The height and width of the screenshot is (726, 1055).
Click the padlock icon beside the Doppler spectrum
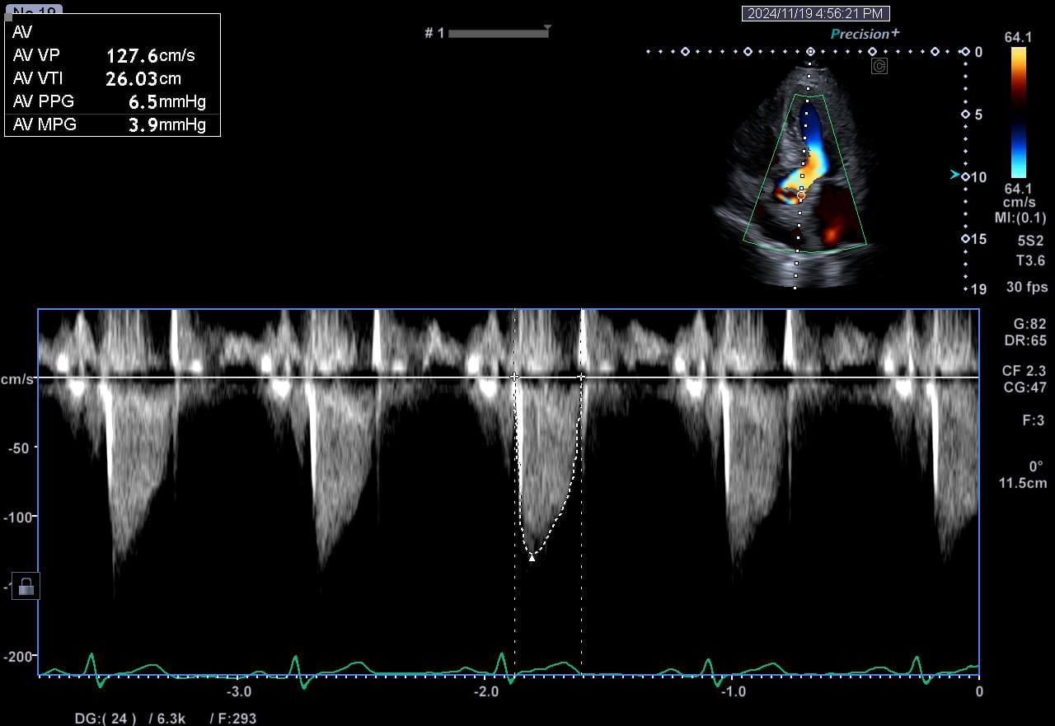click(x=26, y=586)
